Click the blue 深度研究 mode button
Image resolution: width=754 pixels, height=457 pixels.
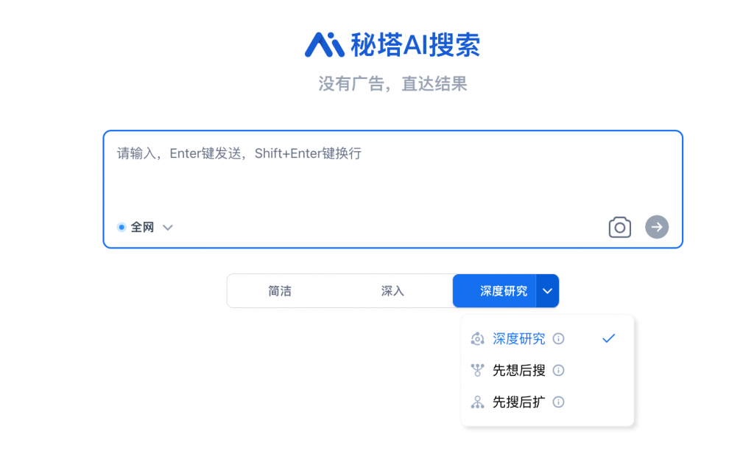[494, 291]
